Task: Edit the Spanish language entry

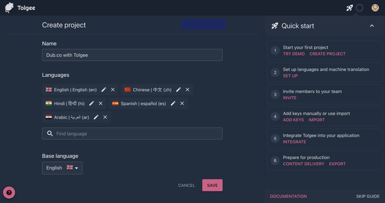Action: click(x=173, y=103)
